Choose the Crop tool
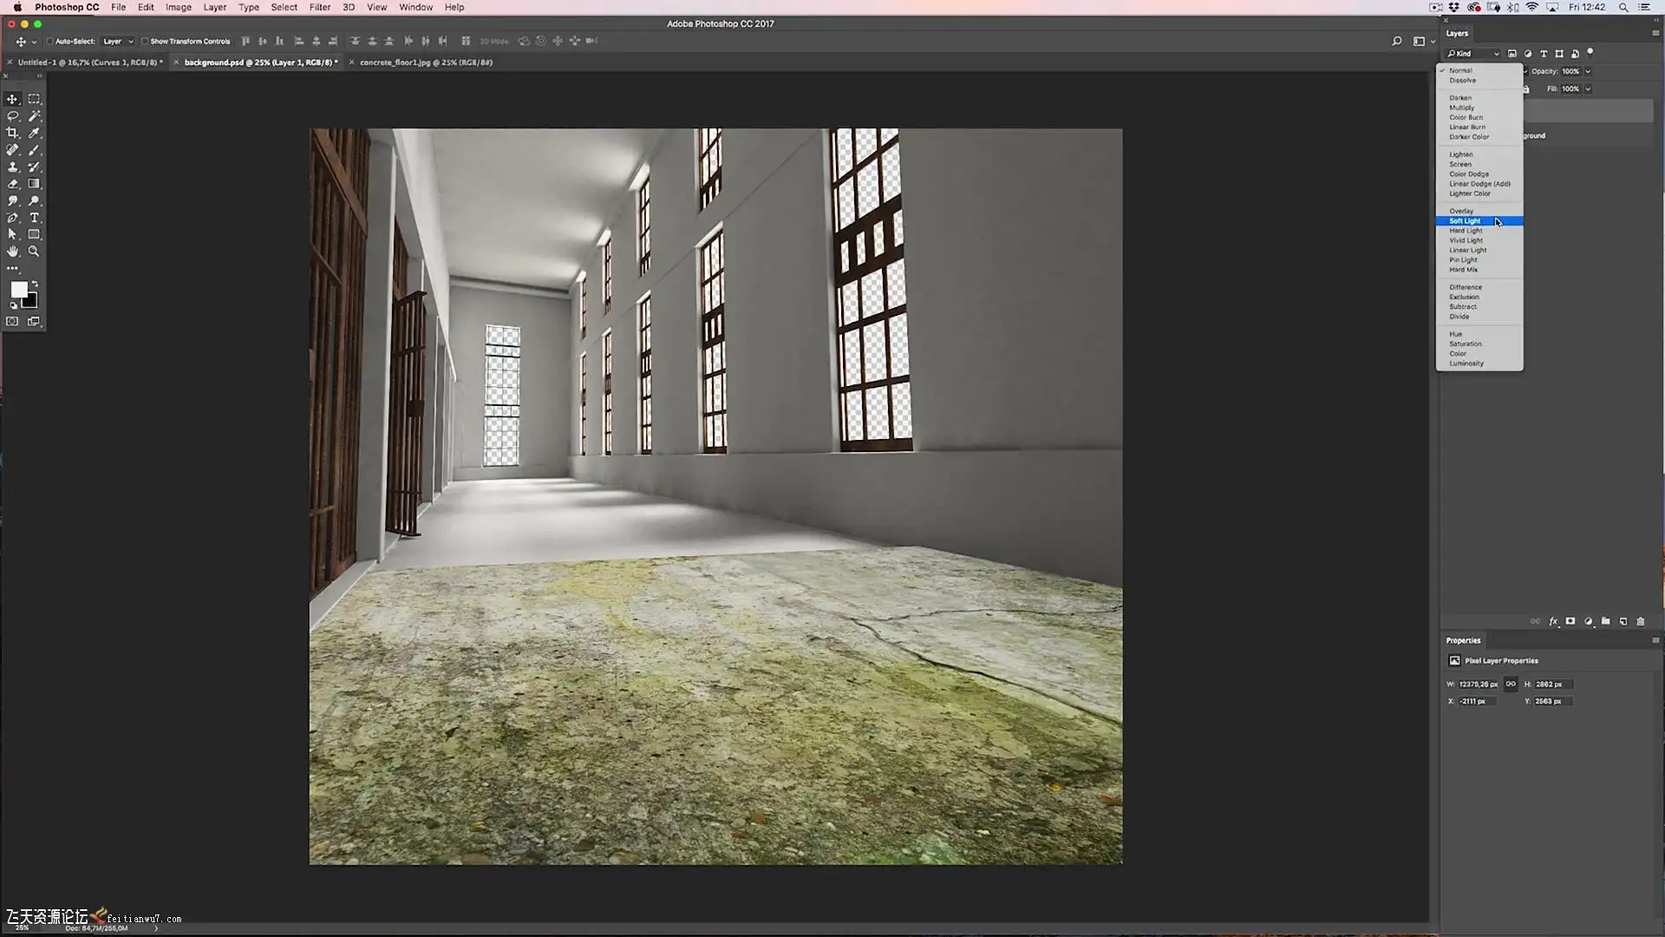Viewport: 1665px width, 937px height. [x=13, y=134]
